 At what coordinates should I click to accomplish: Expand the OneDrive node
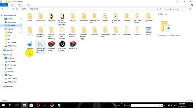click(x=2, y=50)
